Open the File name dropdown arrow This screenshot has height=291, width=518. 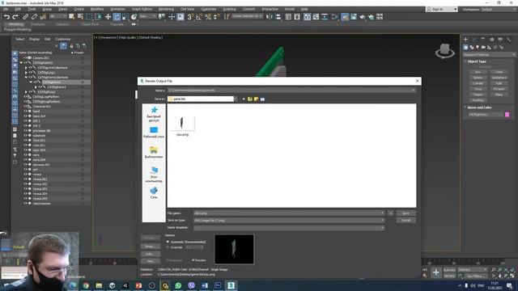[x=382, y=213]
